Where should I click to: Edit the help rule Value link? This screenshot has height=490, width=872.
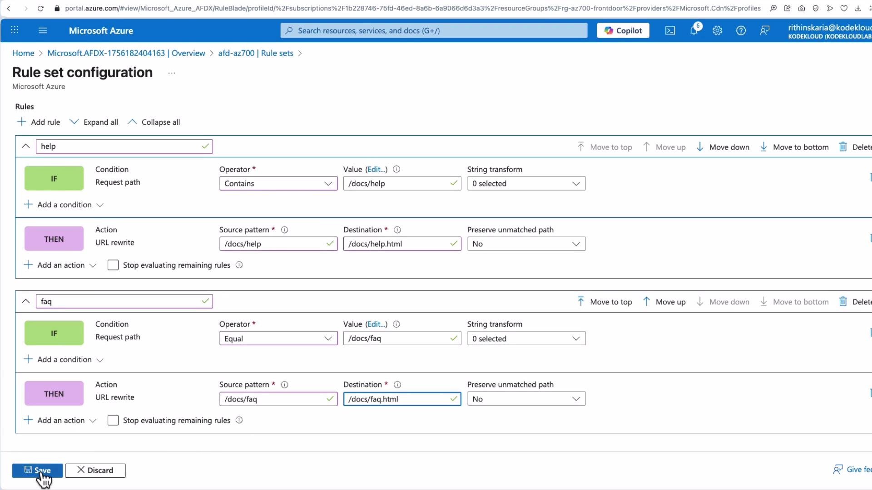(x=377, y=169)
